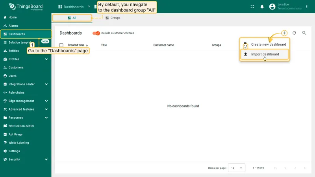The width and height of the screenshot is (315, 177).
Task: Click the Users account icon
Action: click(x=5, y=76)
